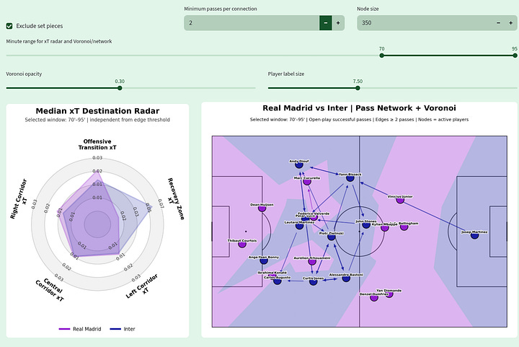Click the Real Madrid legend entry
This screenshot has width=519, height=347.
tap(80, 329)
